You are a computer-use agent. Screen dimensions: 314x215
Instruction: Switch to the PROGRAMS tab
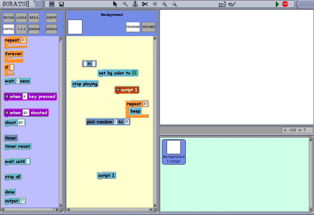133,27
